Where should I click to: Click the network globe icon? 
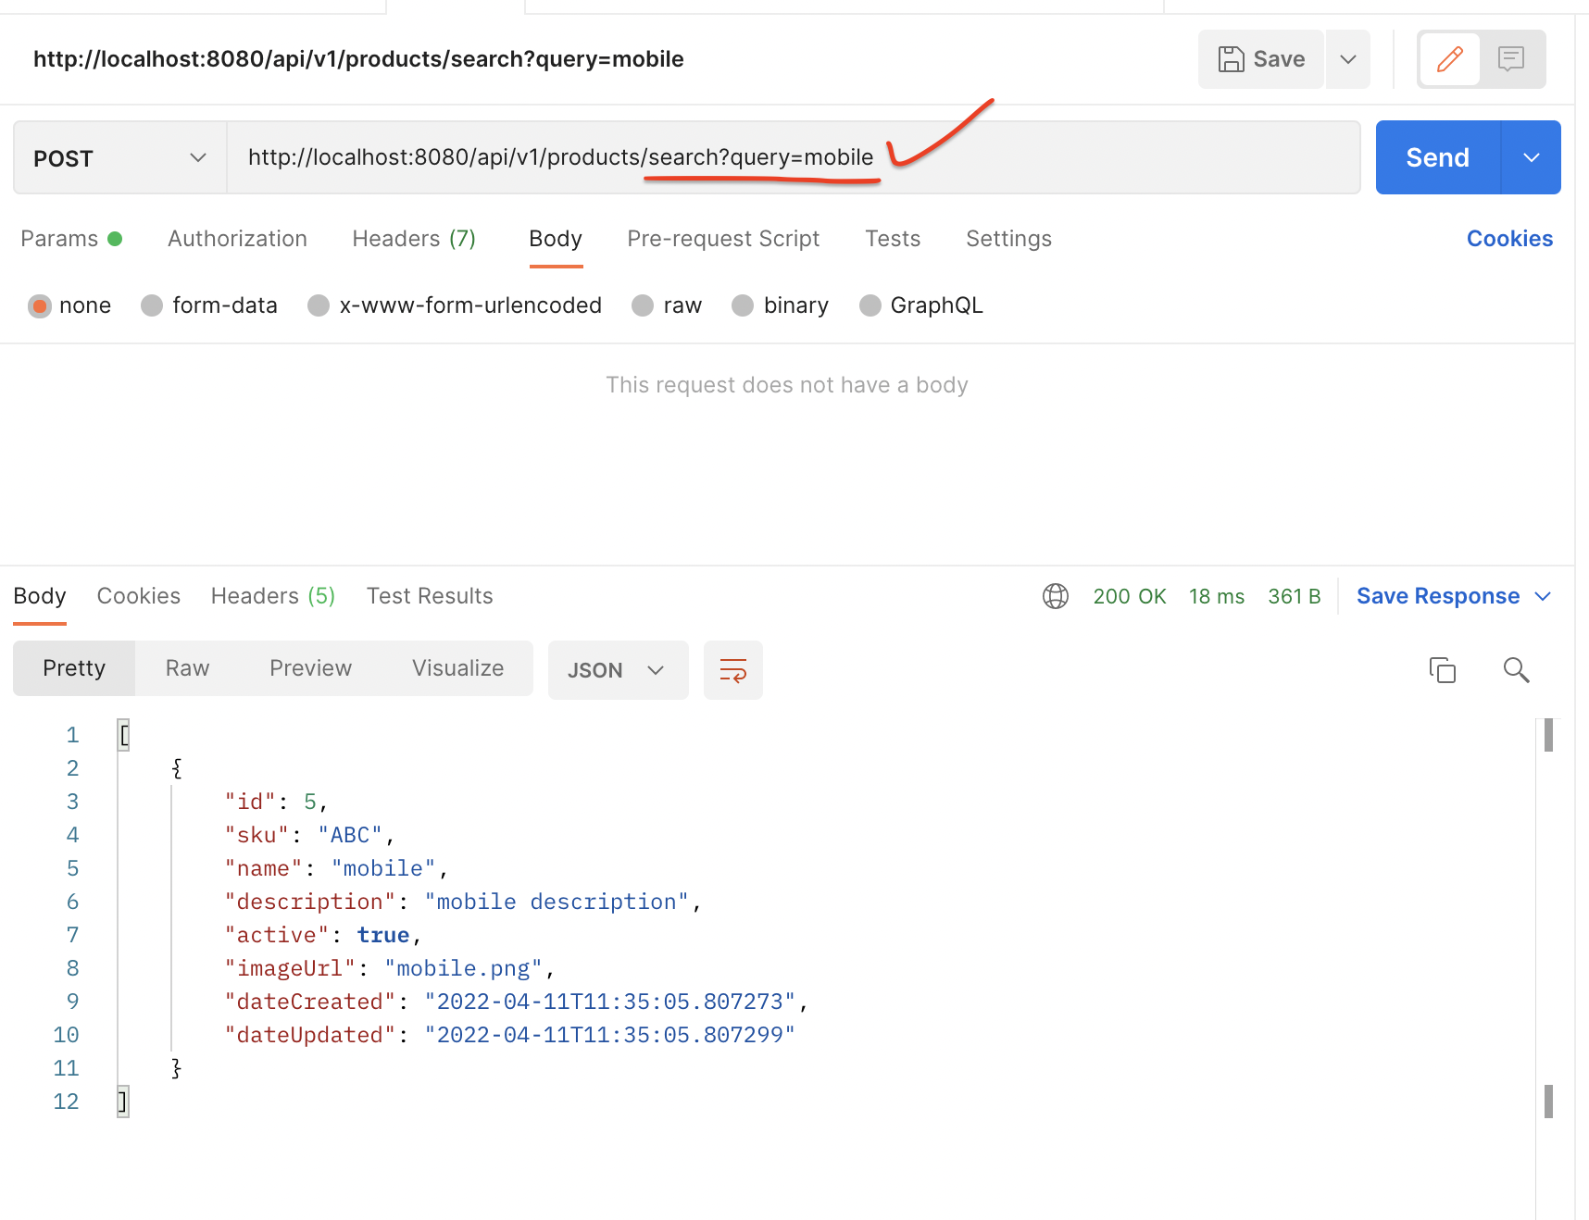[1056, 596]
